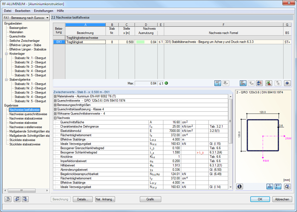297x212 pixels.
Task: Go to next module window icon
Action: pyautogui.click(x=25, y=199)
